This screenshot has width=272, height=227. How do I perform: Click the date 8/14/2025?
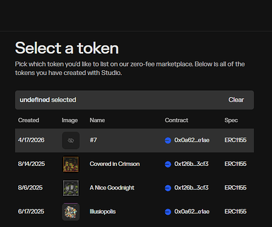tap(32, 164)
